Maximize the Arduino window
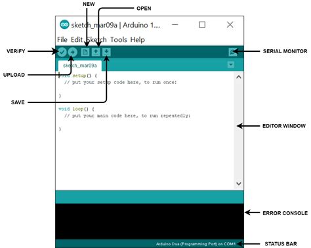 click(x=202, y=24)
